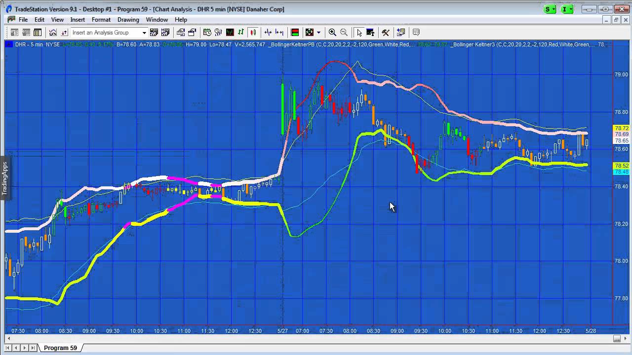Select the pointer cursor tool
This screenshot has height=355, width=632.
click(359, 33)
